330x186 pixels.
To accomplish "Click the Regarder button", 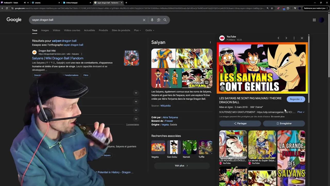I will click(x=296, y=99).
